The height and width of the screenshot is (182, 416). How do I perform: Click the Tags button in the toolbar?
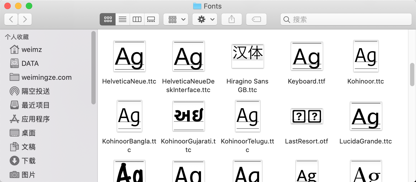(x=256, y=19)
